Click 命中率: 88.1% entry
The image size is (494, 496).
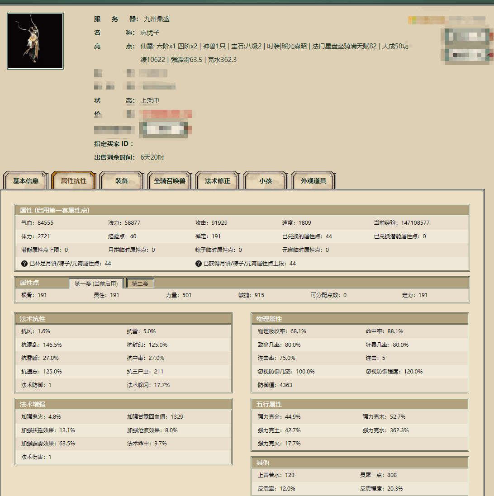(384, 331)
